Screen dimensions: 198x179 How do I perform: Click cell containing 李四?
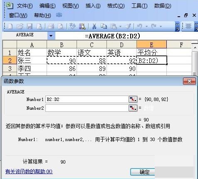(x=32, y=68)
